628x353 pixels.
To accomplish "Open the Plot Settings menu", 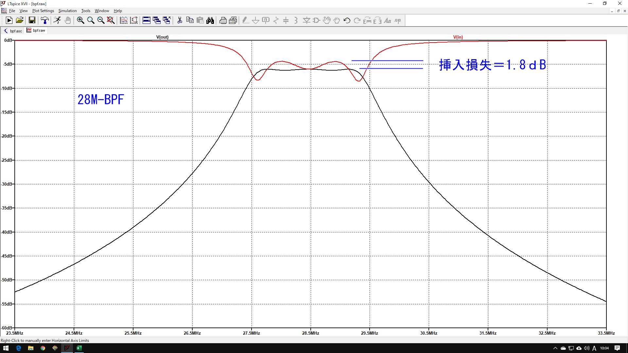I will [x=43, y=11].
